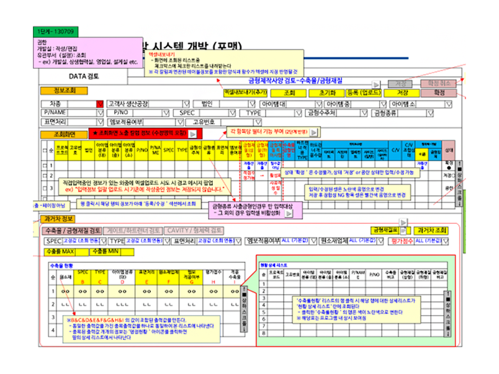499x374 pixels.
Task: Click the play arrow in the 필터 기능 부여 note
Action: tap(314, 132)
